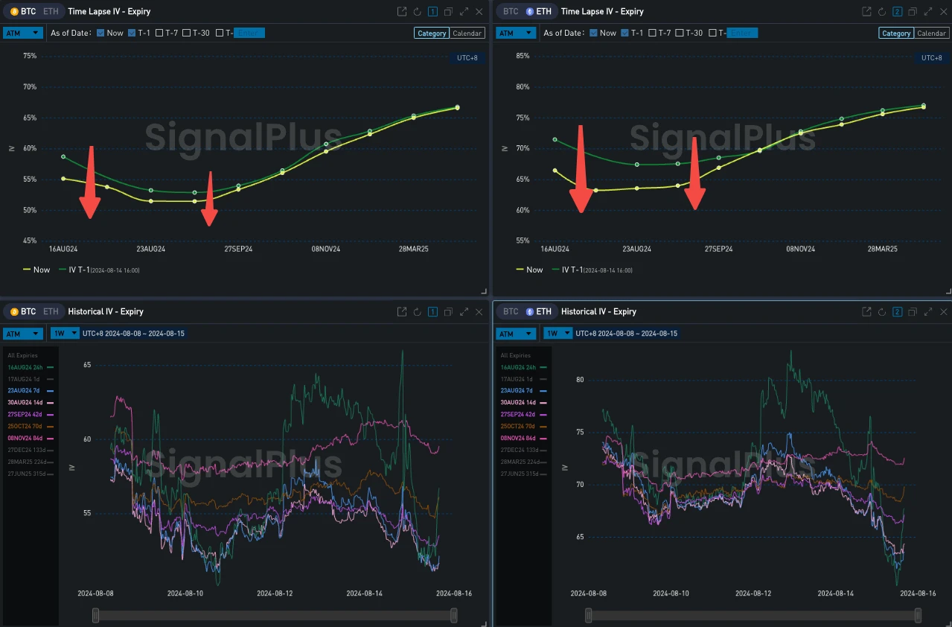Select Category view in ETH Time Lapse

(896, 34)
